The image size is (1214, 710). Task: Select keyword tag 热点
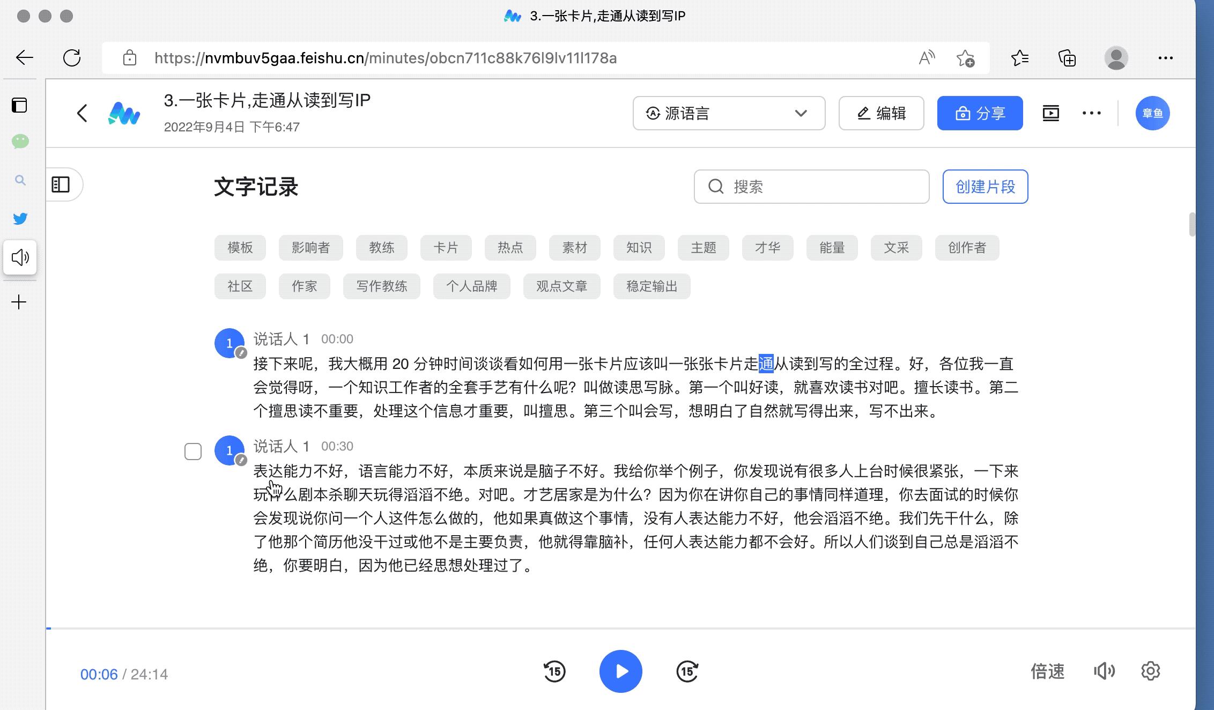[510, 248]
